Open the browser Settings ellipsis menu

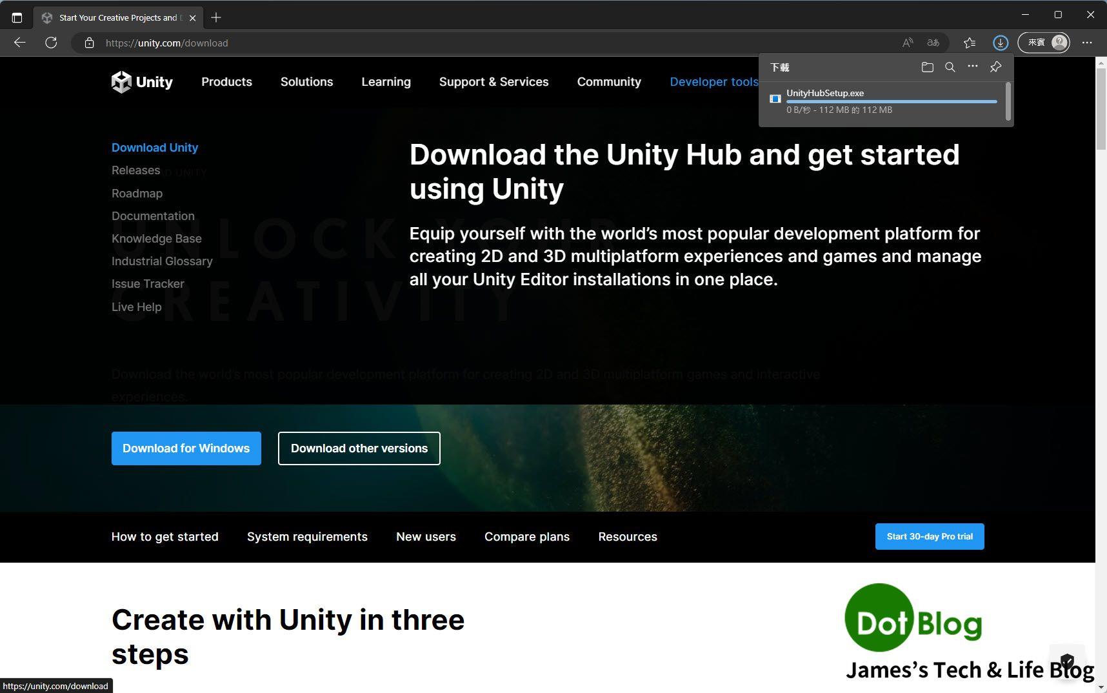(x=1086, y=43)
